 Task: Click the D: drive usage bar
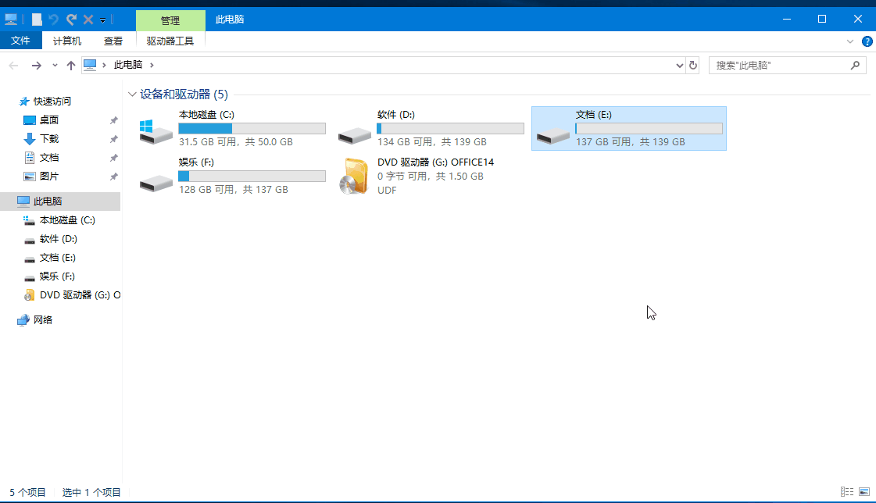[450, 128]
